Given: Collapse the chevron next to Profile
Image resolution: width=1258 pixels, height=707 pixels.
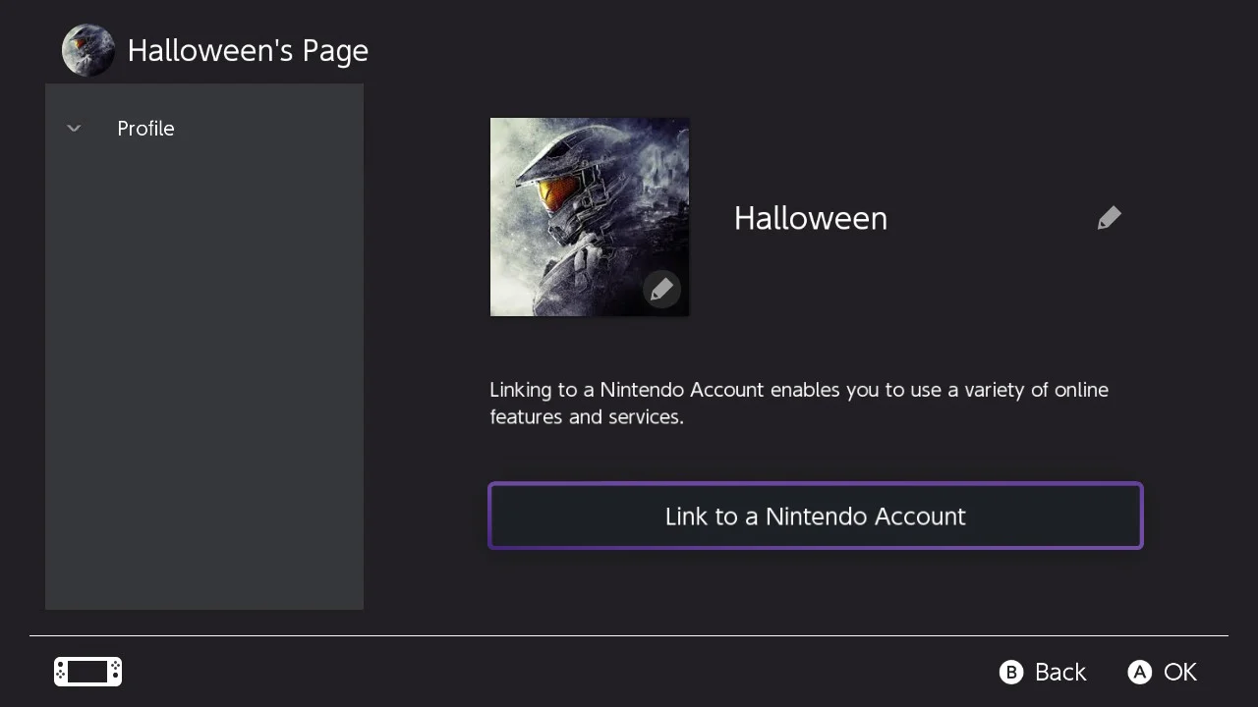Looking at the screenshot, I should 74,129.
